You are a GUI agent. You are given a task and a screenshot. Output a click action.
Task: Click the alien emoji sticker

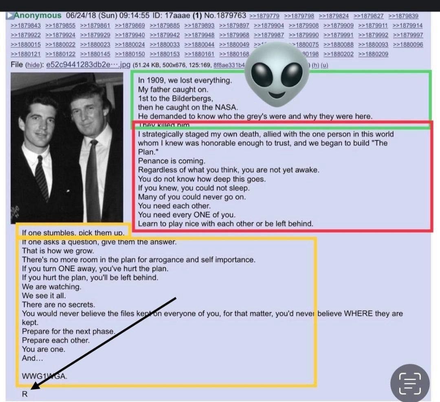point(276,75)
